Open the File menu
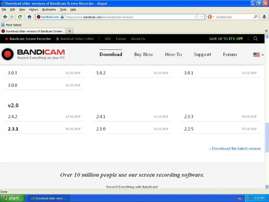This screenshot has width=269, height=202. coord(4,9)
